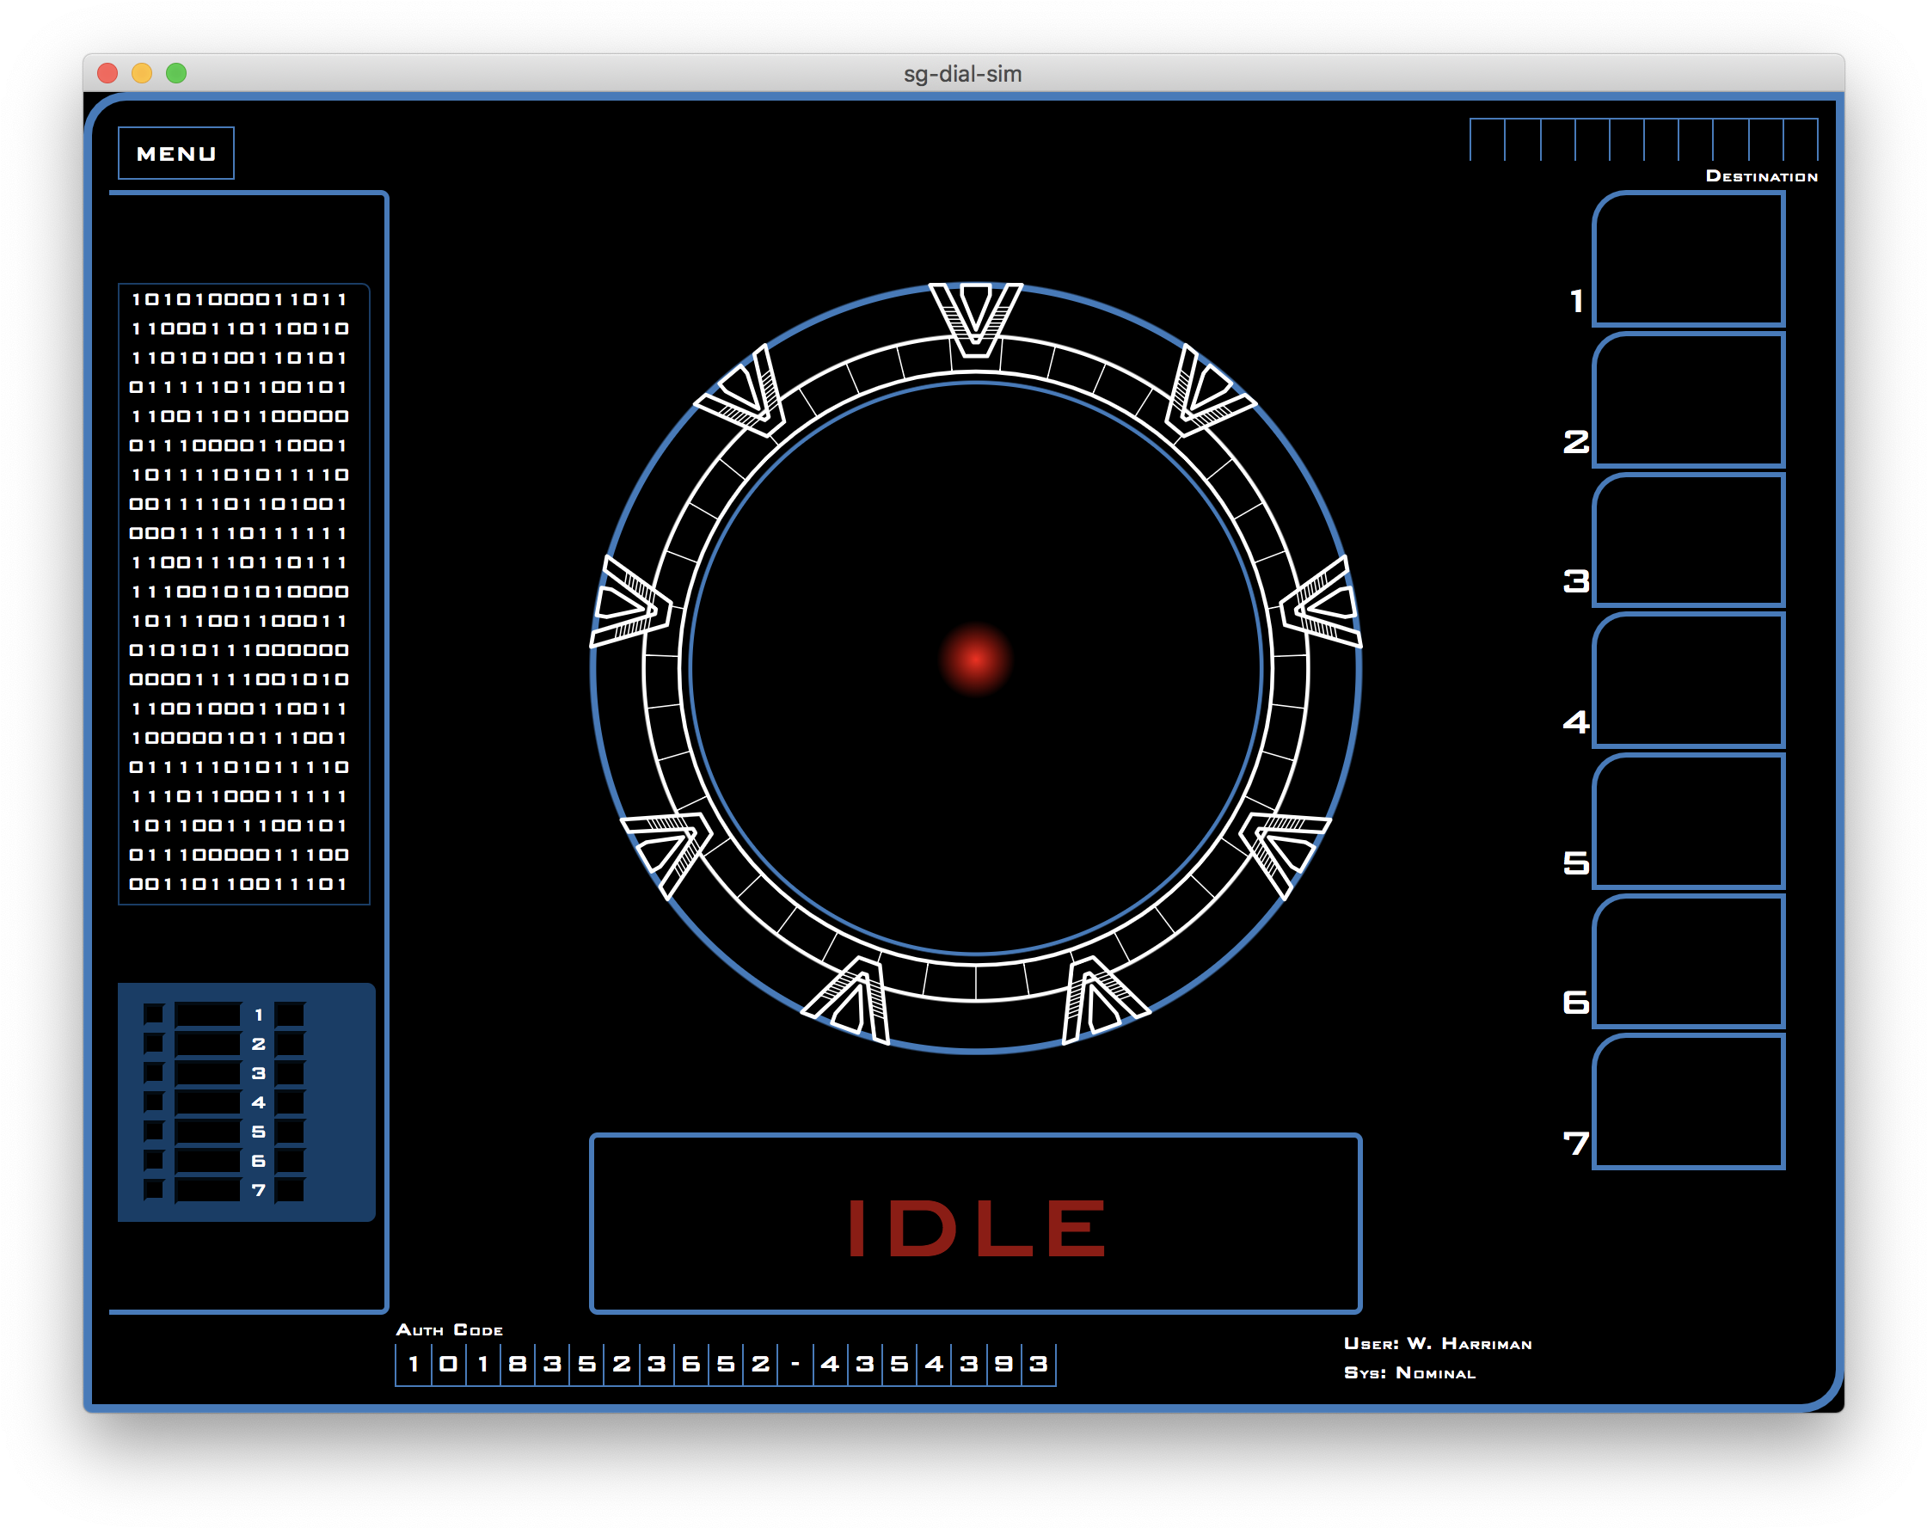
Task: Select destination glyph slot 4
Action: (x=1688, y=680)
